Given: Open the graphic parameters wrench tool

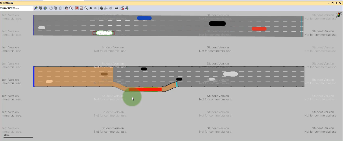Looking at the screenshot, I should point(36,8).
